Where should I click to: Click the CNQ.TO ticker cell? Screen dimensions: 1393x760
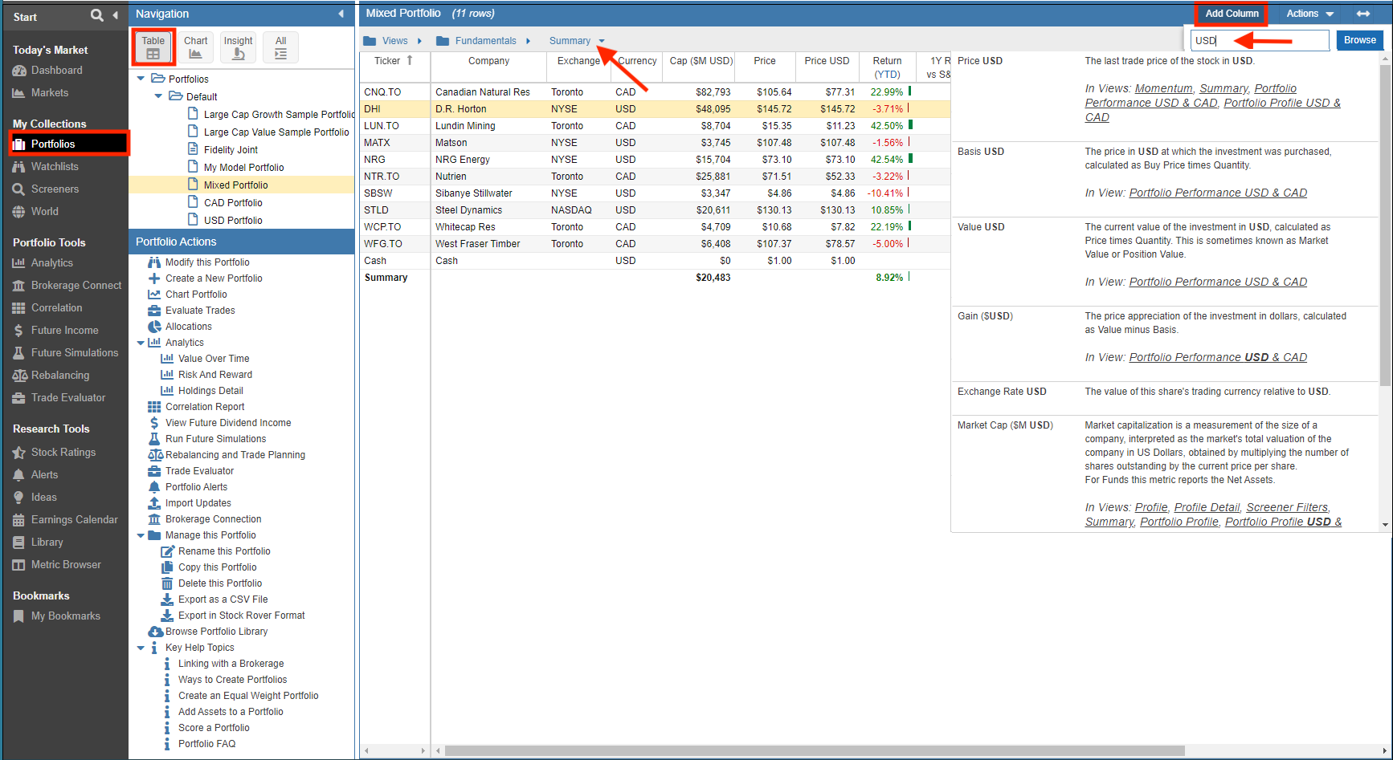(x=382, y=92)
